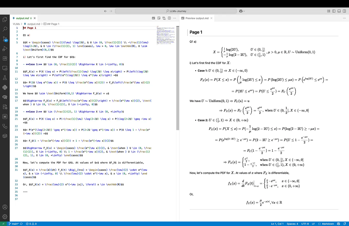349x226 pixels.
Task: Toggle the secondary side bar
Action: (x=344, y=11)
